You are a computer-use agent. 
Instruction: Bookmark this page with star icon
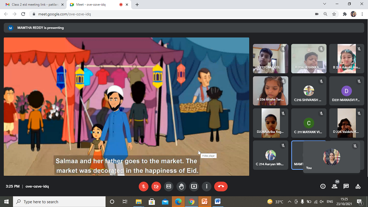click(334, 14)
